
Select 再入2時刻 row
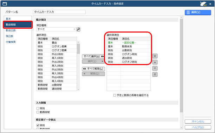click(x=57, y=66)
